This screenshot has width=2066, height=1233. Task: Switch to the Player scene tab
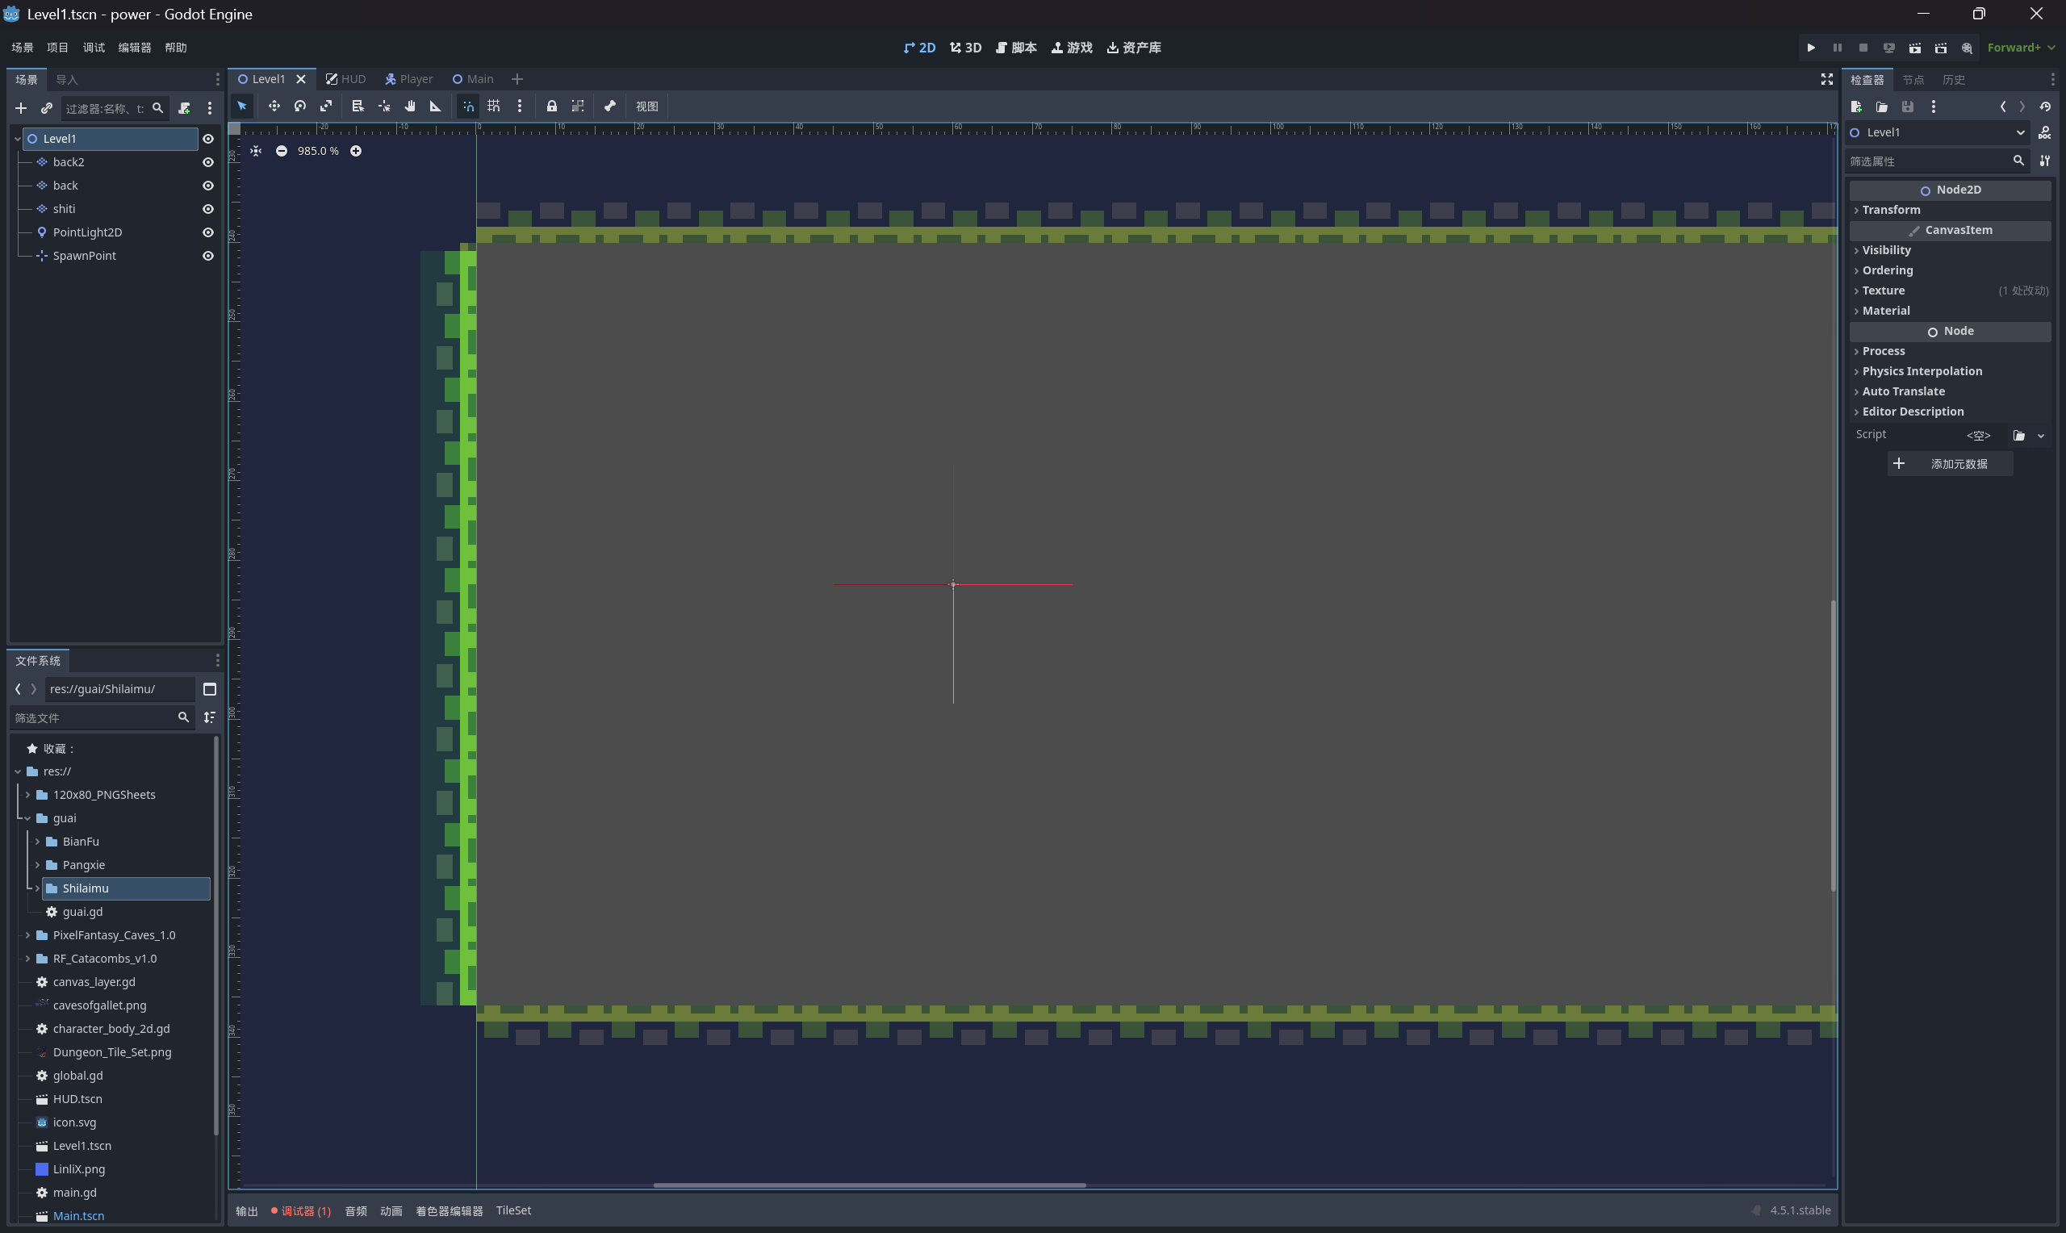point(408,79)
